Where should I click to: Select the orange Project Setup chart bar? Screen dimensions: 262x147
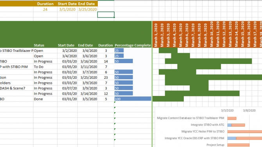coord(238,145)
